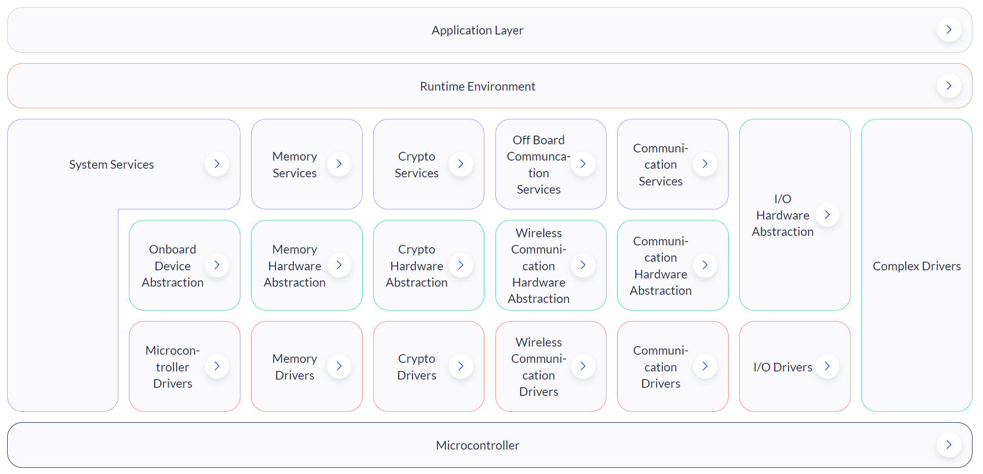Click the System Services chevron icon
Image resolution: width=983 pixels, height=474 pixels.
217,164
